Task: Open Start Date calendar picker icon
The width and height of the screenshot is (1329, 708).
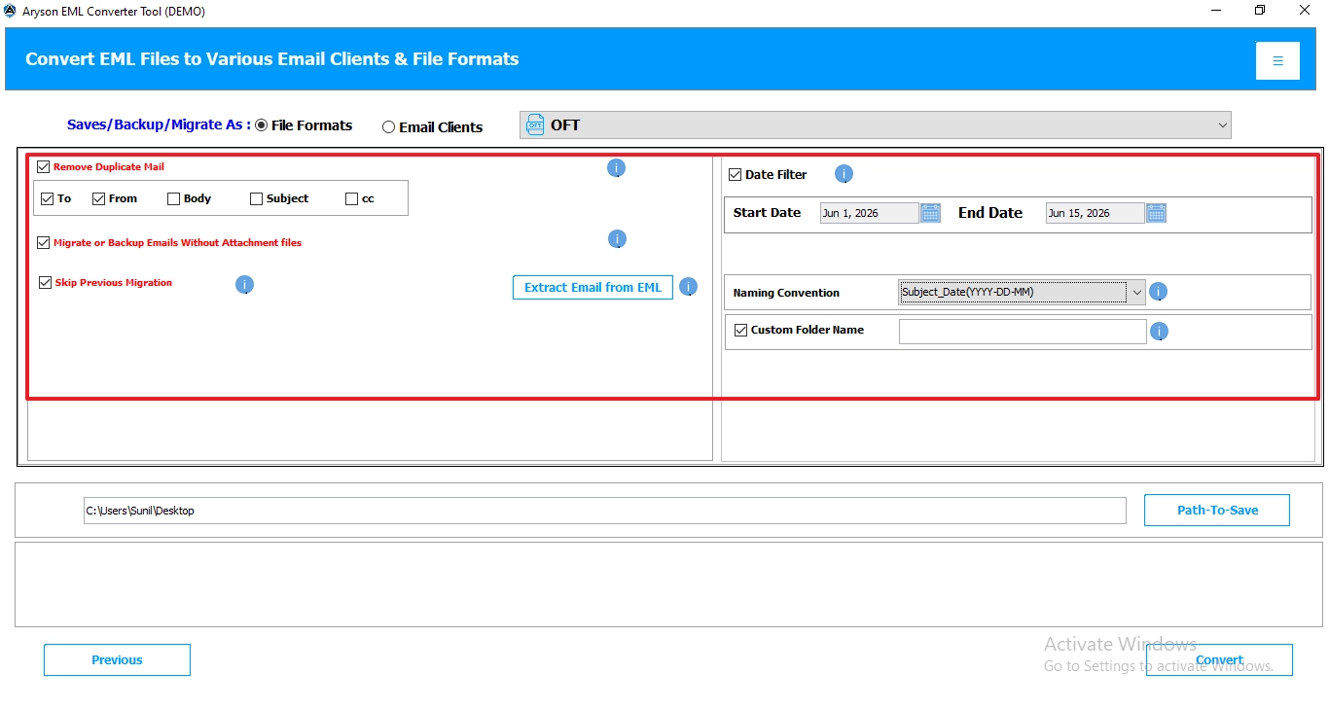Action: tap(930, 213)
